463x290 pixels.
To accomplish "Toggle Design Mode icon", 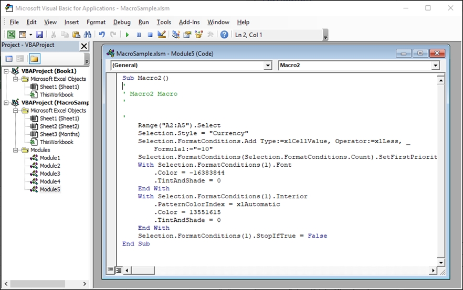I will 162,35.
